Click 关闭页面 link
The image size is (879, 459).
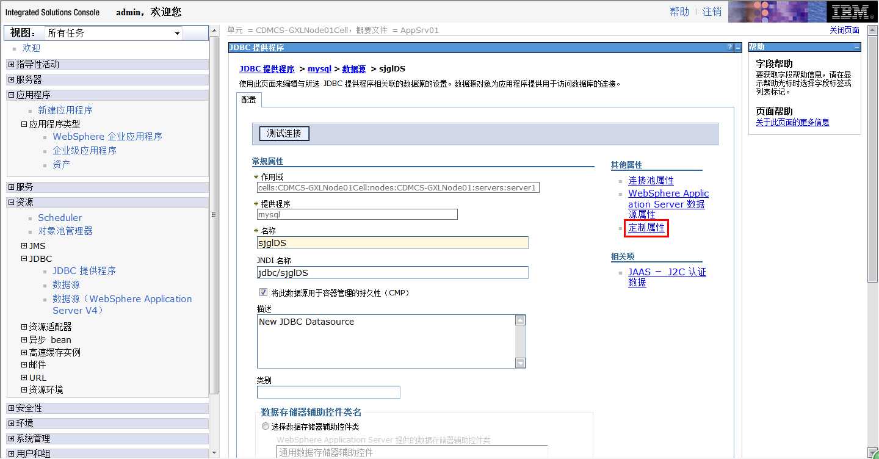[844, 30]
